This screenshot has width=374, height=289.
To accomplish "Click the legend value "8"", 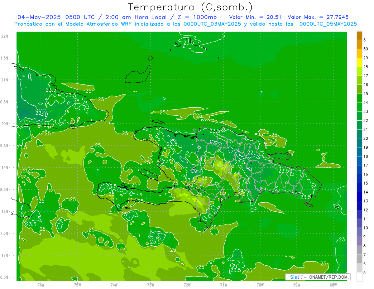I will (x=365, y=246).
